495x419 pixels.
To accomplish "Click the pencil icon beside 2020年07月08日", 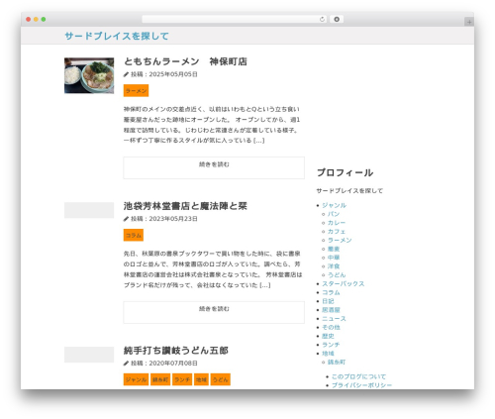I will coord(126,364).
